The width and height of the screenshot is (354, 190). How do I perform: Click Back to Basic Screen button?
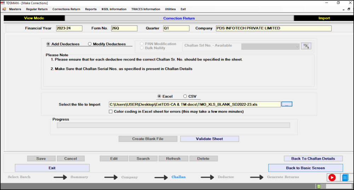306,168
